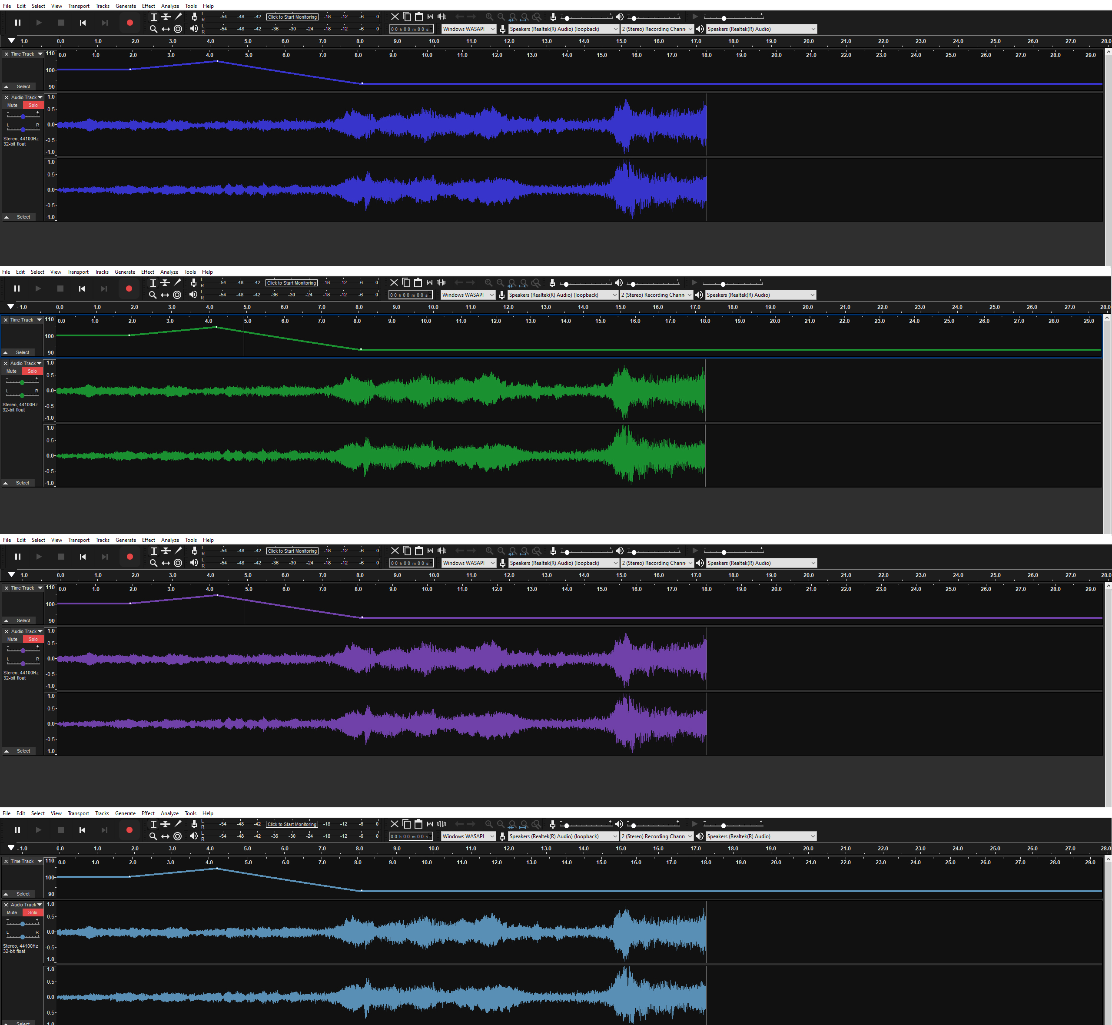Viewport: 1112px width, 1025px height.
Task: Click Record button in top dark-blue waveform panel
Action: [x=130, y=23]
